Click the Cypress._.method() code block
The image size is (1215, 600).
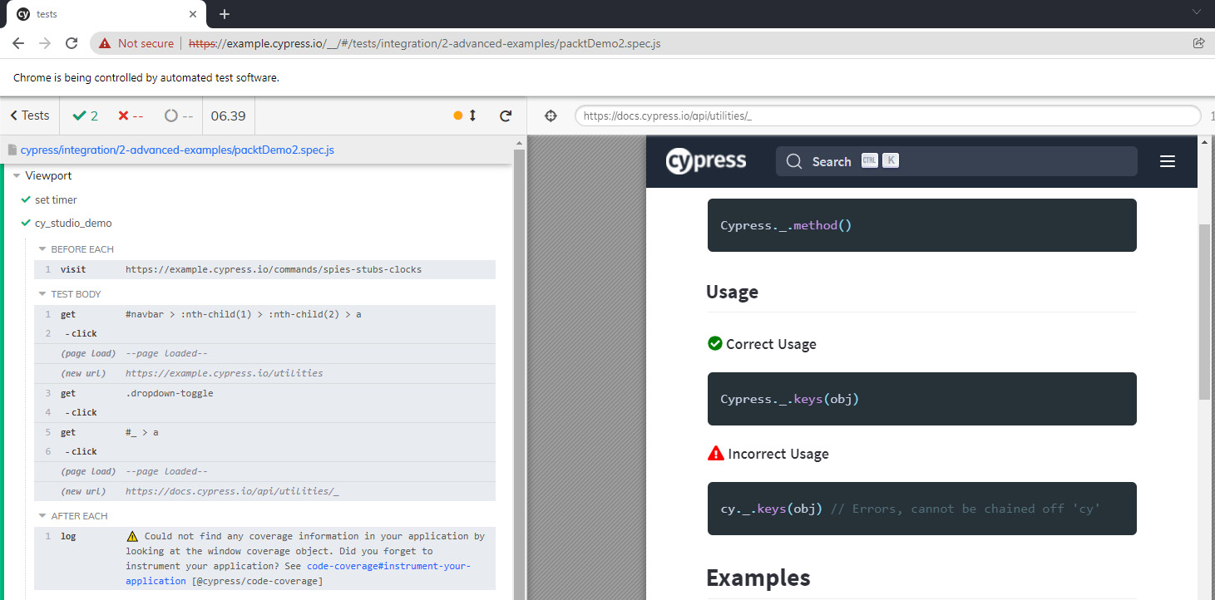[921, 225]
